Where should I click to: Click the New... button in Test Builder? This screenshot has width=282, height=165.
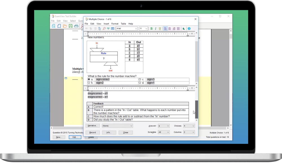pos(59,137)
